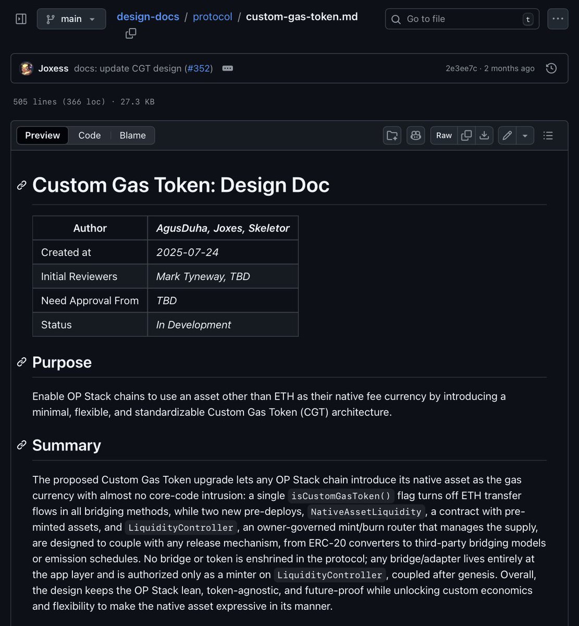View file commit history clock icon

pos(551,68)
